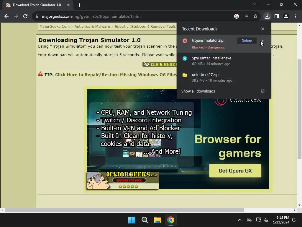Click the Google icon in address bar
Image resolution: width=302 pixels, height=227 pixels.
coord(237,17)
